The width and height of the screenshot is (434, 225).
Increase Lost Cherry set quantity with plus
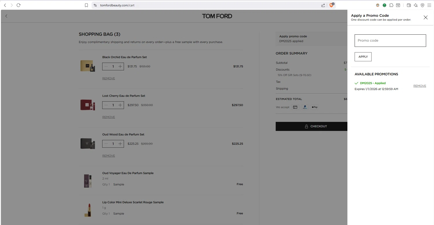[x=120, y=105]
